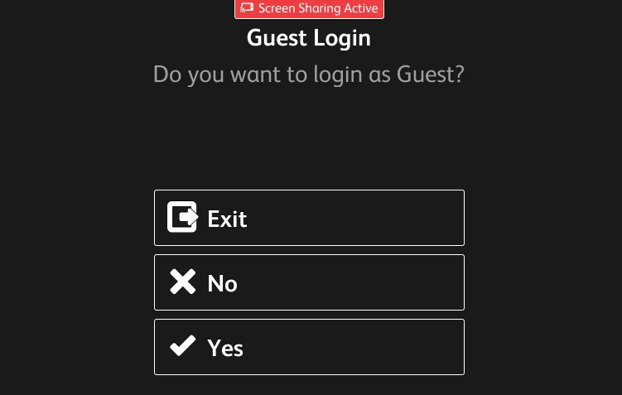
Task: Select the Yes text label
Action: click(x=225, y=348)
